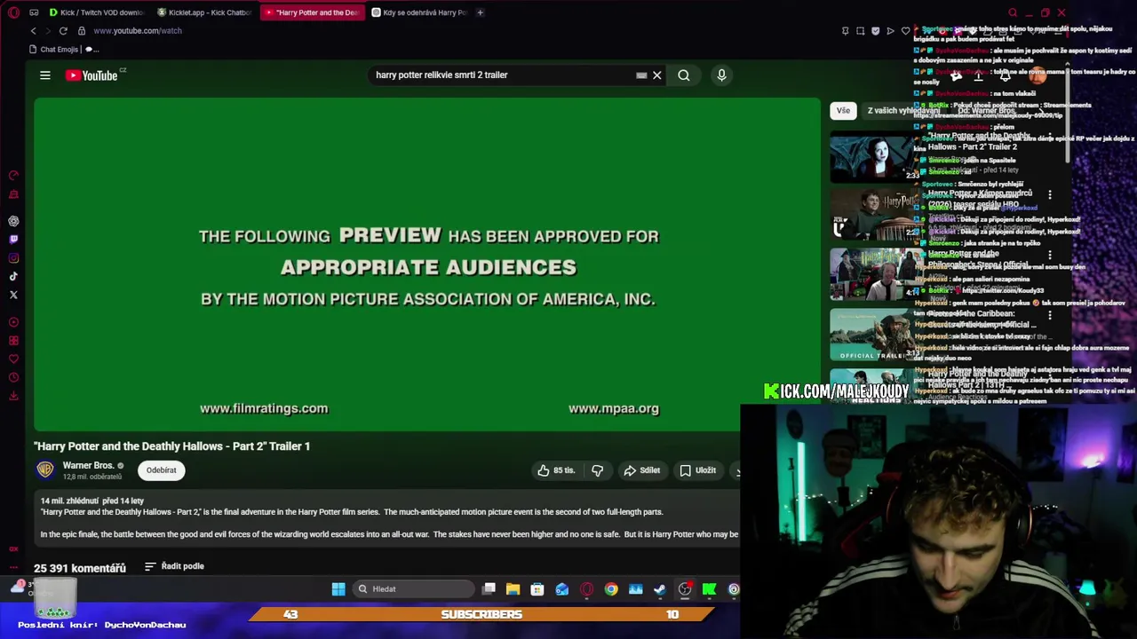Open Twitch in Opera sidebar
Image resolution: width=1137 pixels, height=639 pixels.
click(x=13, y=240)
